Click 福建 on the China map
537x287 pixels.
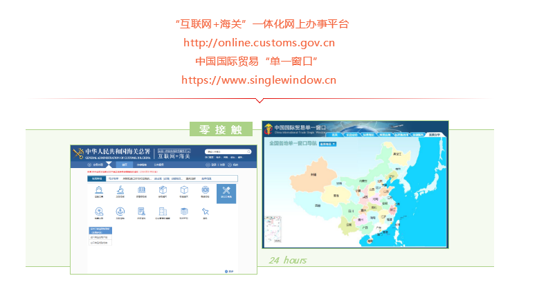[390, 220]
